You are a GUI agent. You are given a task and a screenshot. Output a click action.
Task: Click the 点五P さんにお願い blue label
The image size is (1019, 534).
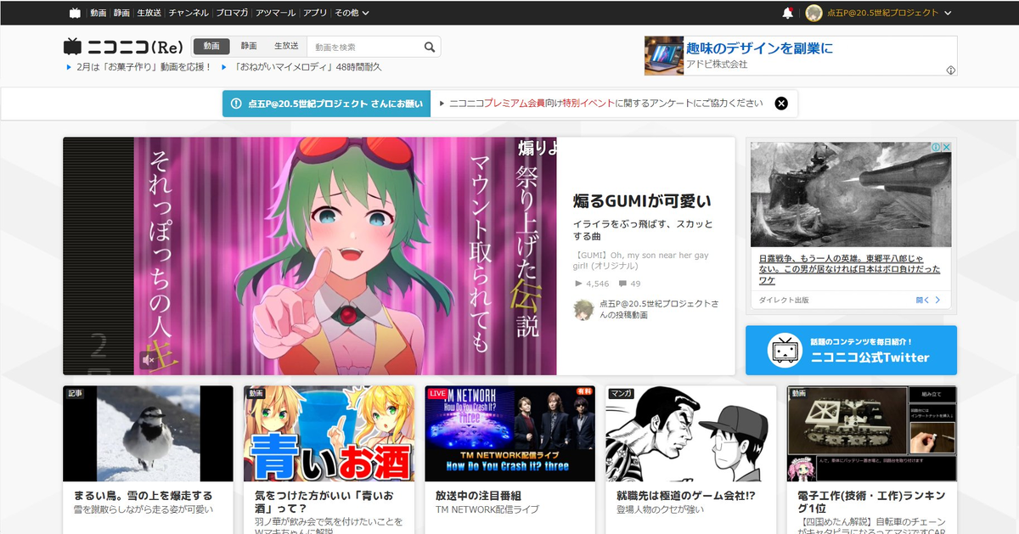pos(327,104)
